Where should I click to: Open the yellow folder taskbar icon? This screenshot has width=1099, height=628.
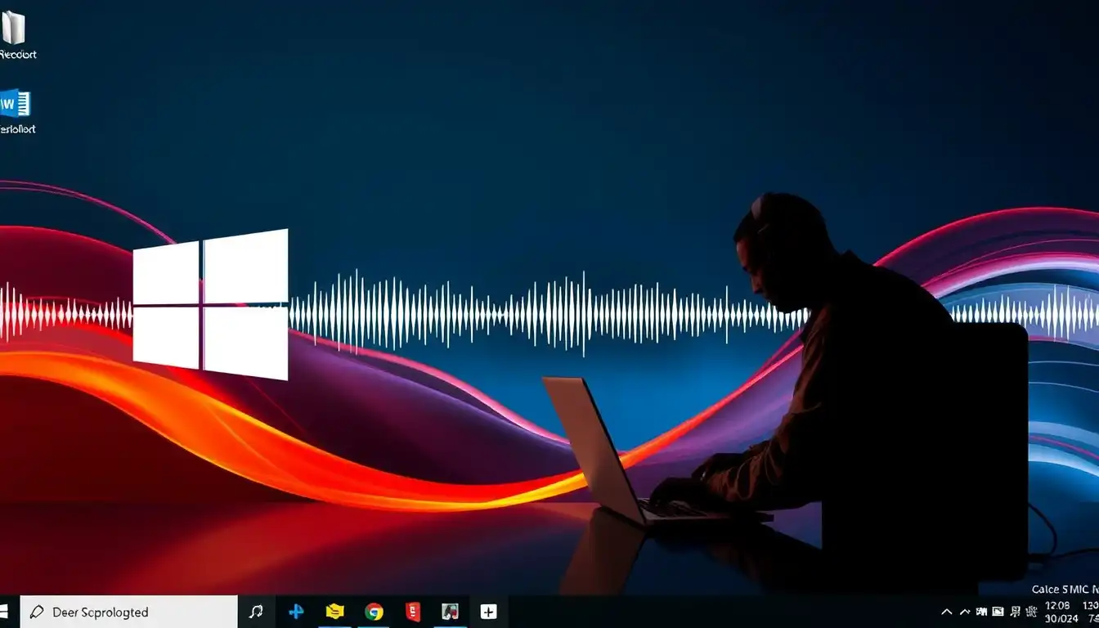[x=334, y=611]
